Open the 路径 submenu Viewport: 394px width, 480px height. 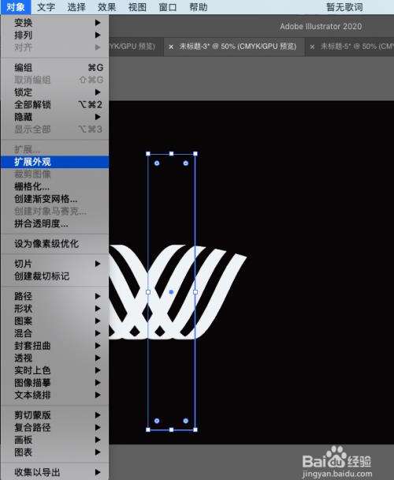[54, 296]
